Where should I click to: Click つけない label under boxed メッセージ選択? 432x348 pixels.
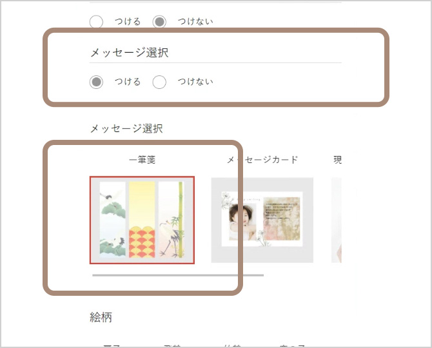(195, 81)
